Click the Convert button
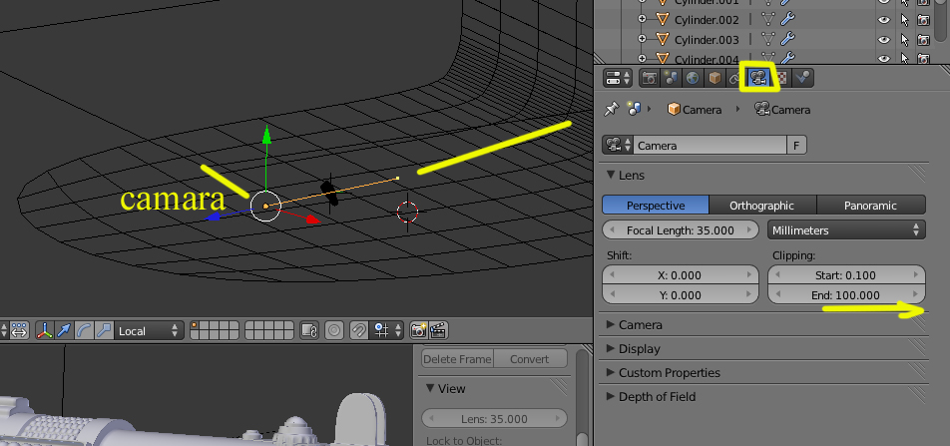Image resolution: width=950 pixels, height=446 pixels. tap(530, 359)
